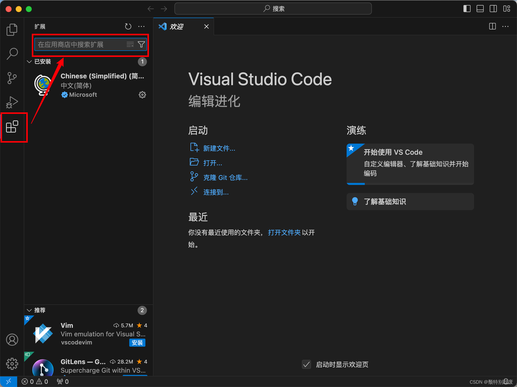The width and height of the screenshot is (517, 387).
Task: Go back with the navigation arrow
Action: click(151, 9)
